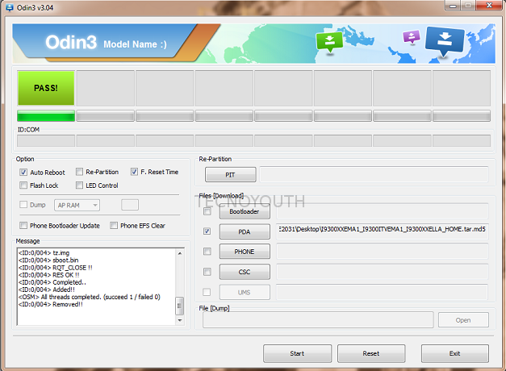The image size is (506, 371).
Task: Click the CSC file button
Action: pos(245,272)
